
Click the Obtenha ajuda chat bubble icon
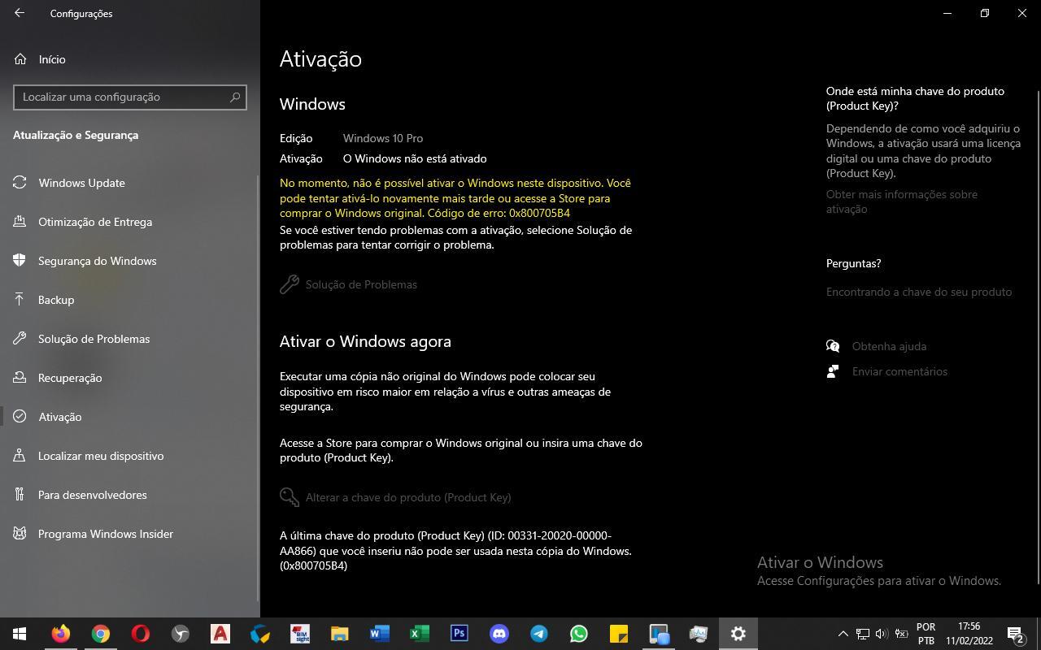[x=833, y=346]
